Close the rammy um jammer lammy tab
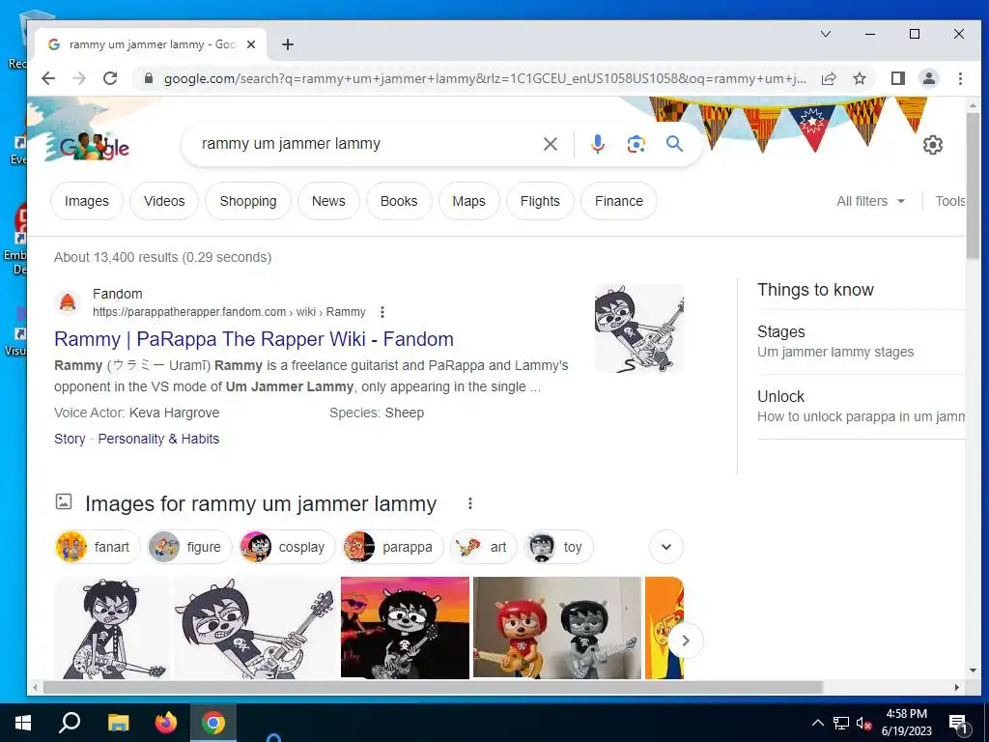The height and width of the screenshot is (742, 989). 251,44
